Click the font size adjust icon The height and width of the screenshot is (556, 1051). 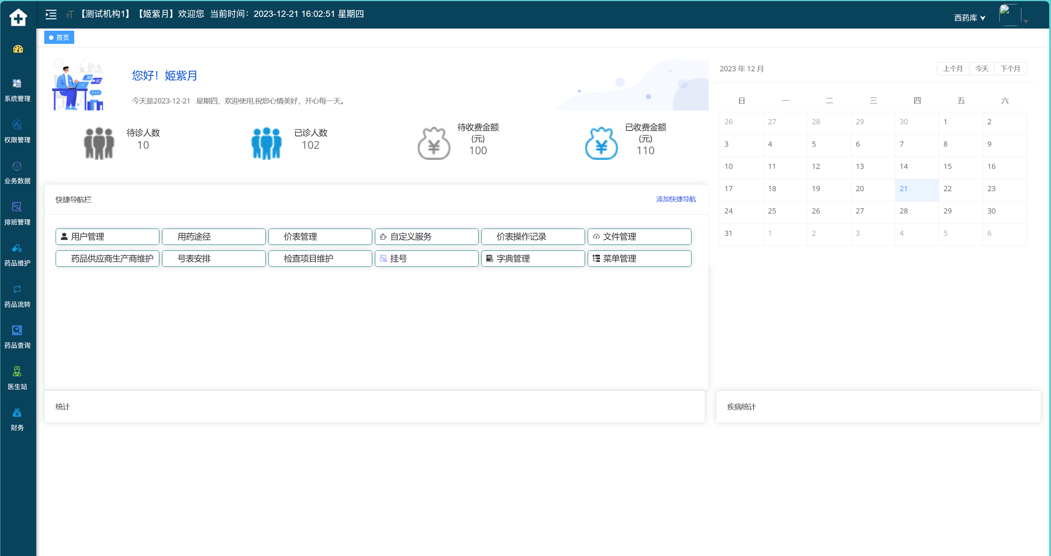coord(70,15)
